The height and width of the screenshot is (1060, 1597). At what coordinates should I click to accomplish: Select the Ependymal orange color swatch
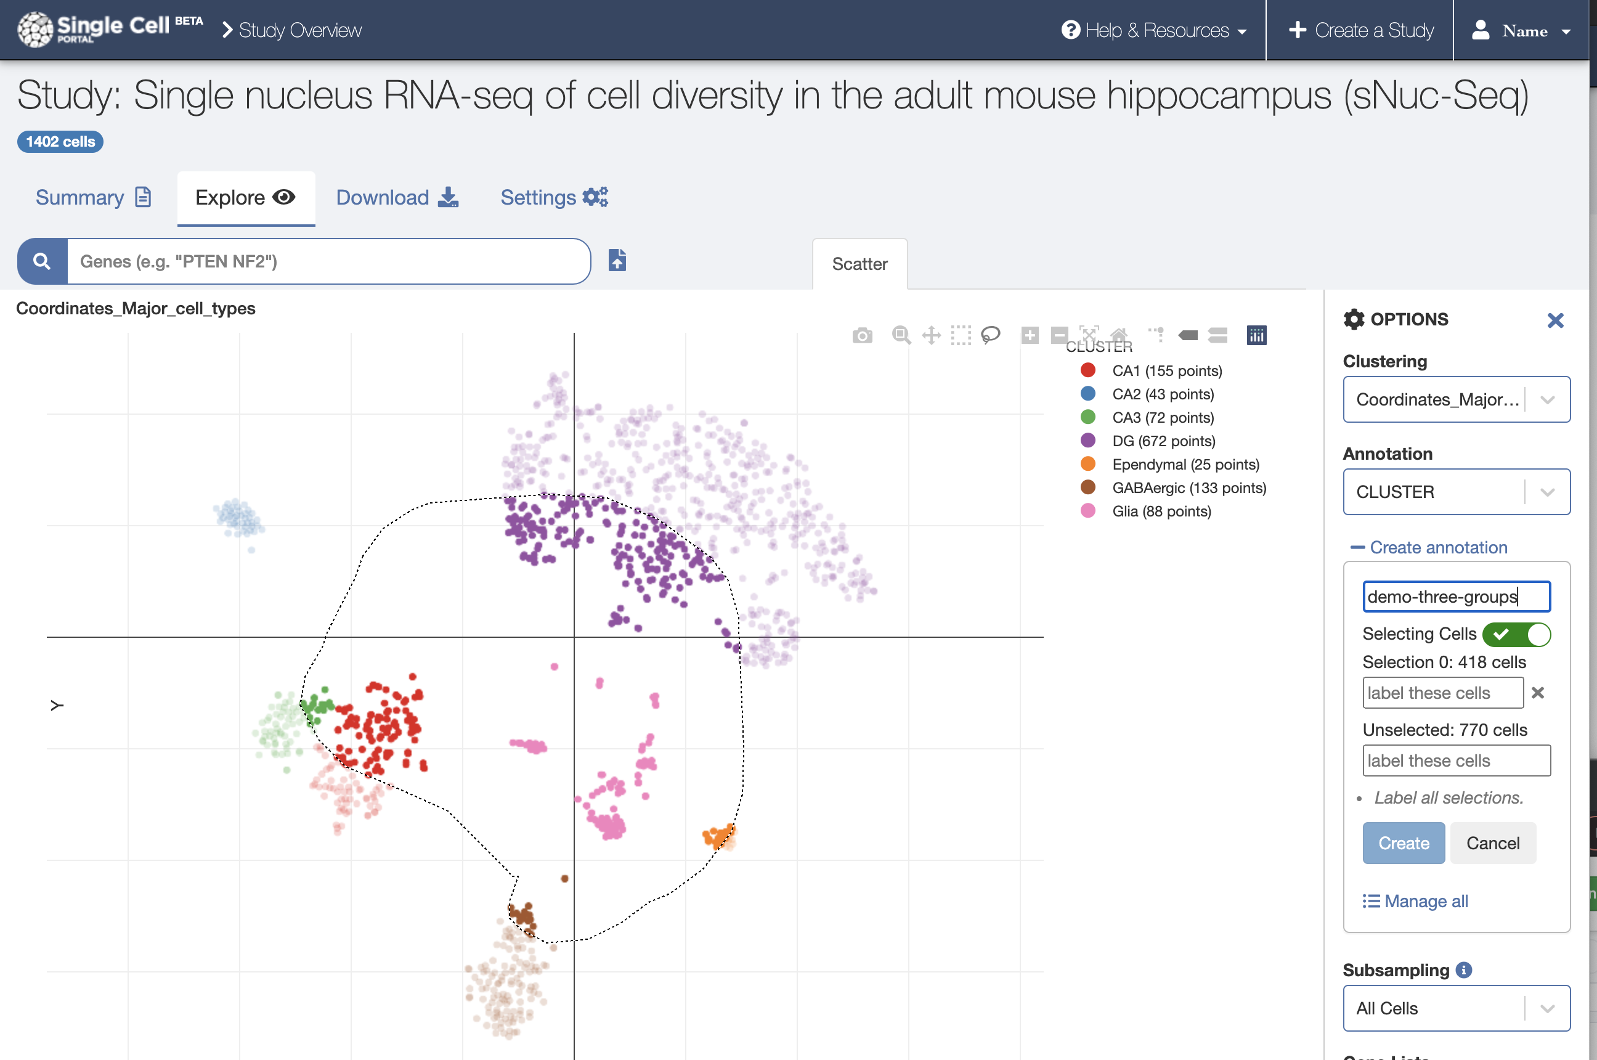tap(1087, 465)
